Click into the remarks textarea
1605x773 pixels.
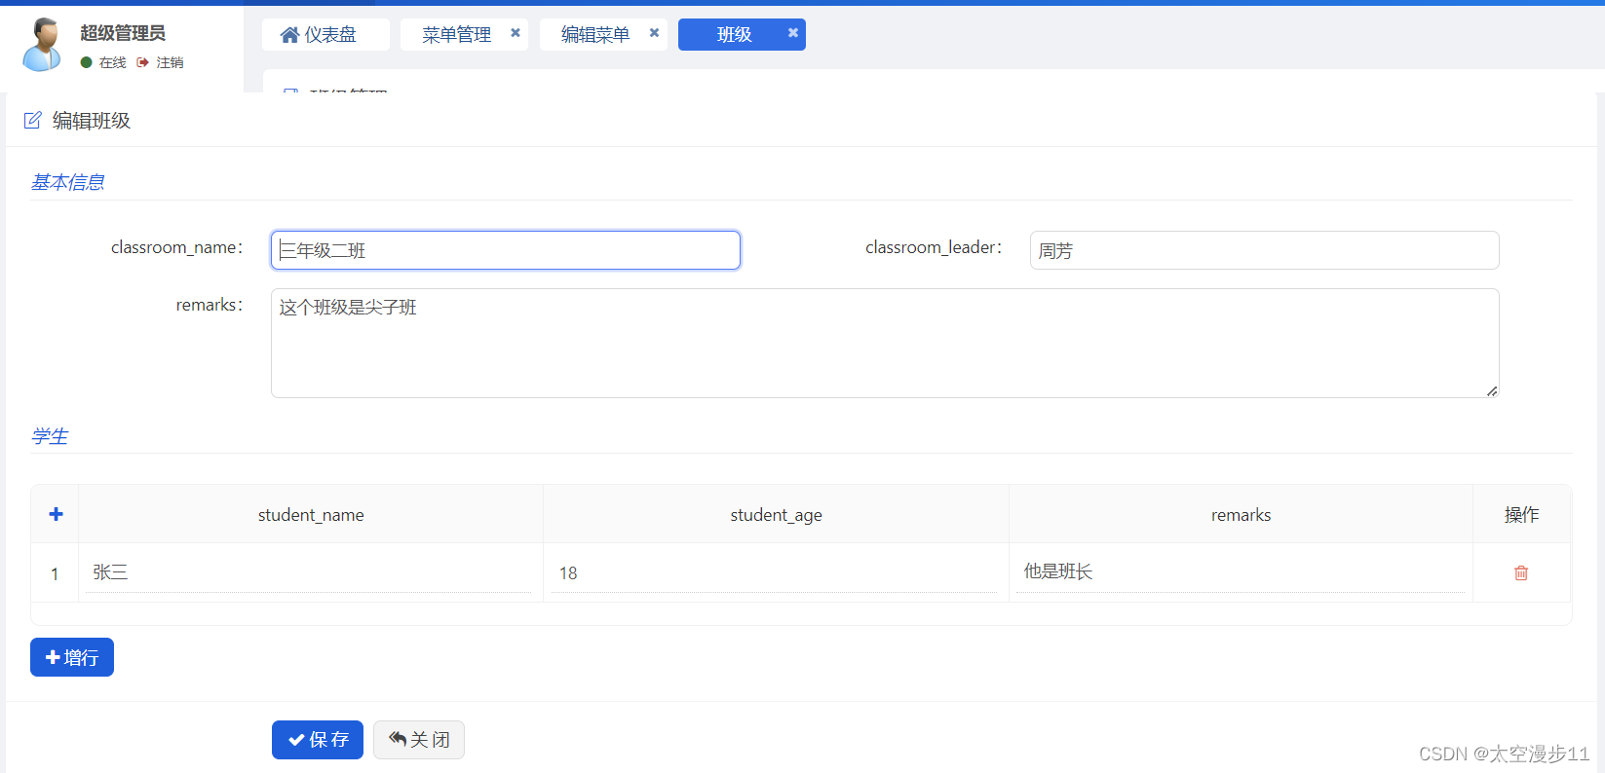tap(885, 343)
